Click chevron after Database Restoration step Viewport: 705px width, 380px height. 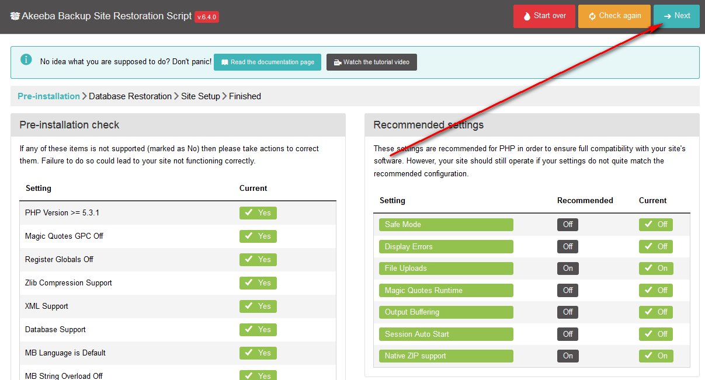176,96
